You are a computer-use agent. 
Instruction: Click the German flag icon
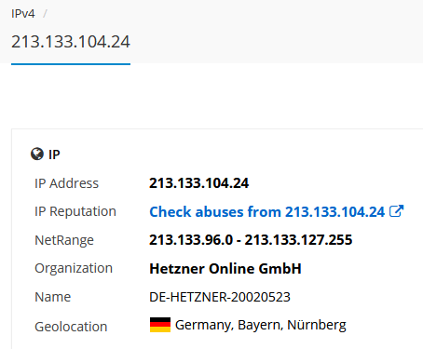[160, 325]
